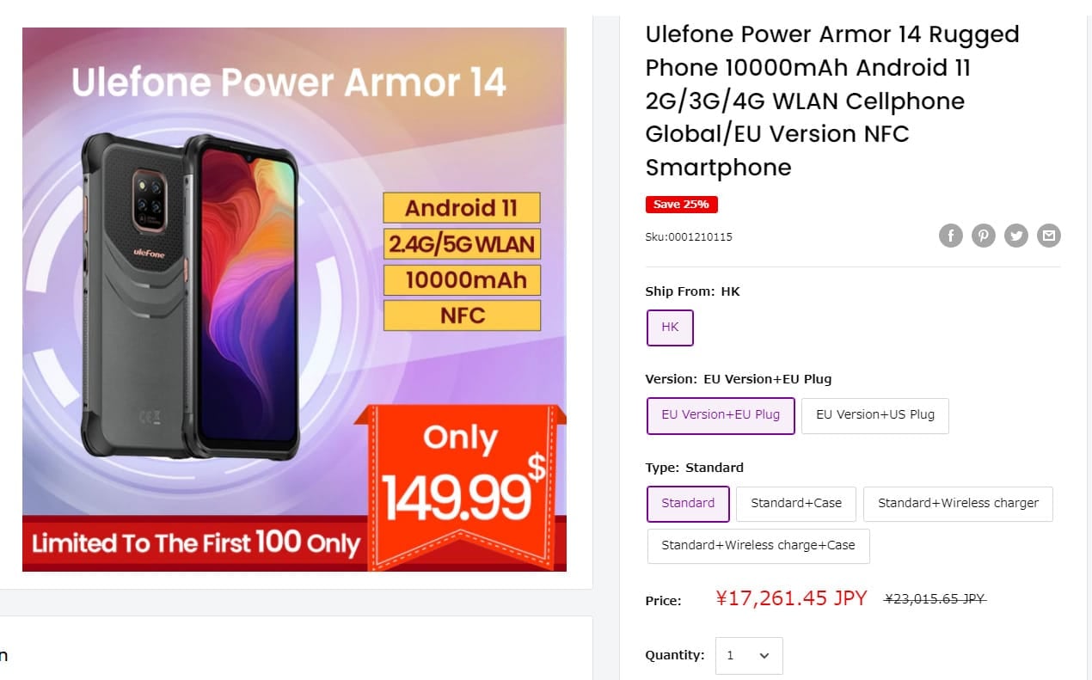Select Standard+Wireless charger option
Viewport: 1092px width, 680px height.
[x=958, y=504]
